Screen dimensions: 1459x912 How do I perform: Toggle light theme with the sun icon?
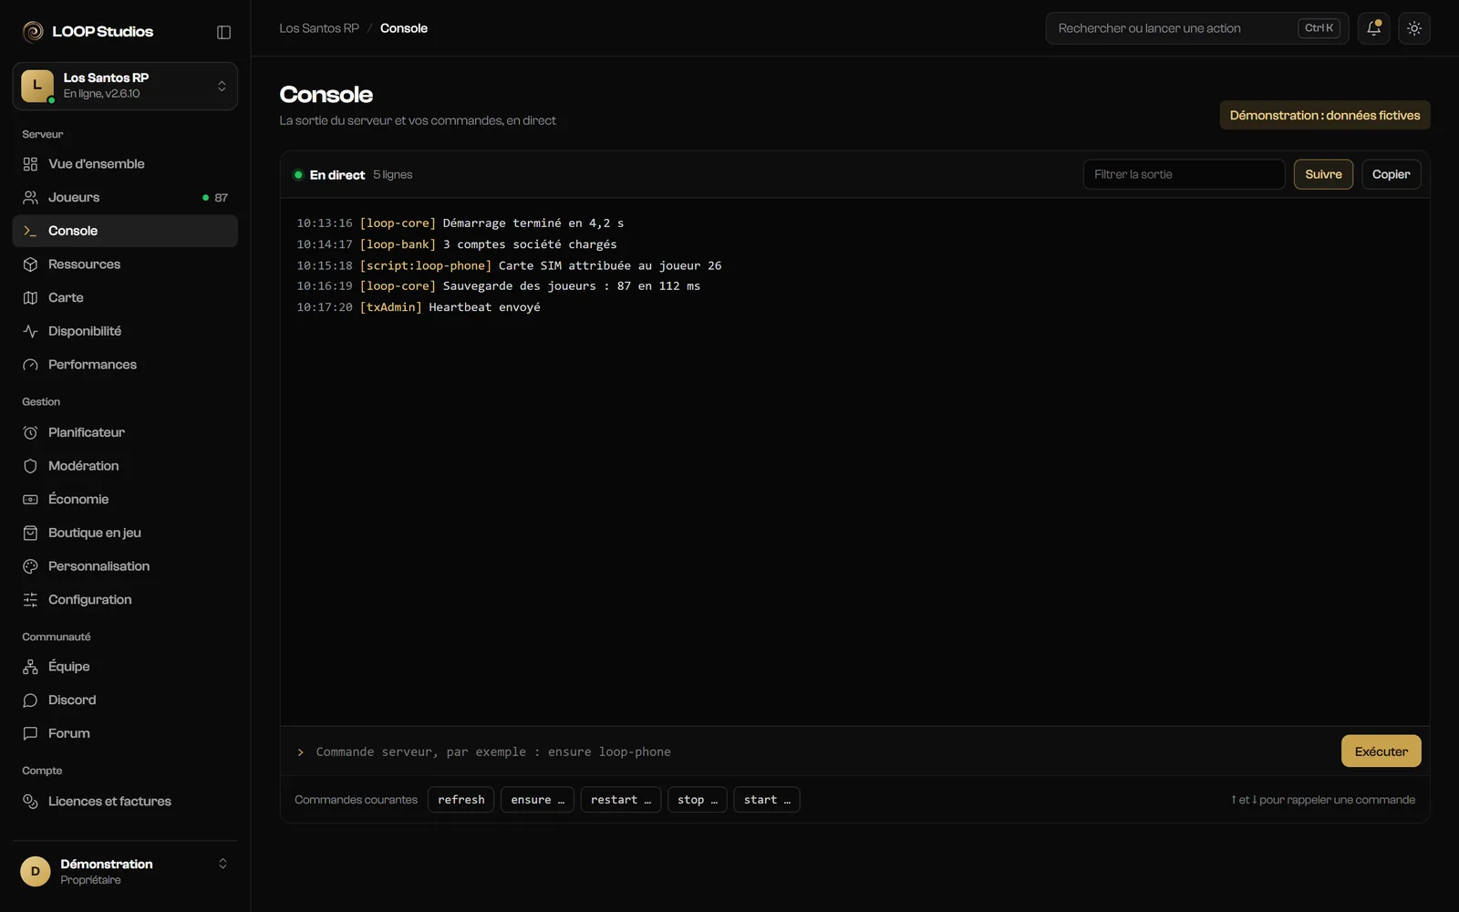(1414, 28)
